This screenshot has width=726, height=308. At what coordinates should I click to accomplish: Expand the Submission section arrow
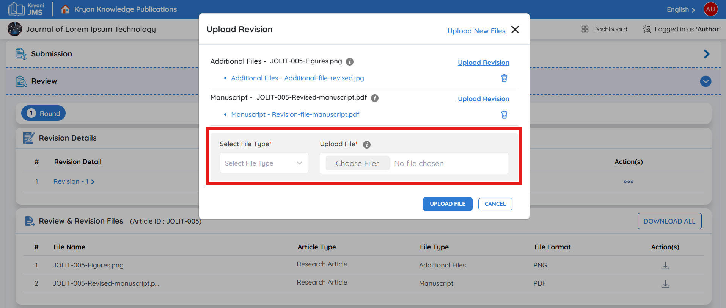[706, 54]
